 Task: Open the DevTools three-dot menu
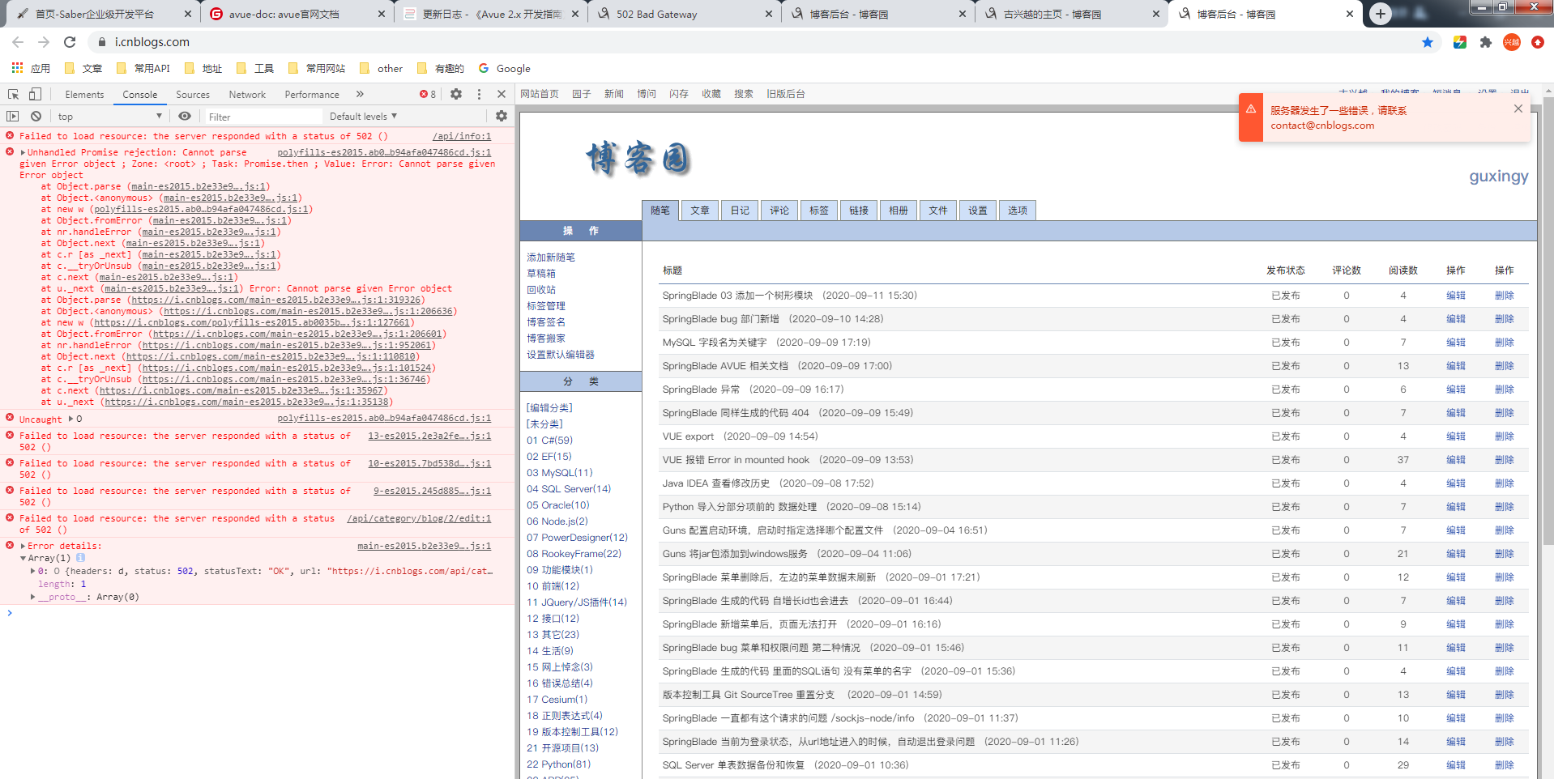[x=479, y=94]
